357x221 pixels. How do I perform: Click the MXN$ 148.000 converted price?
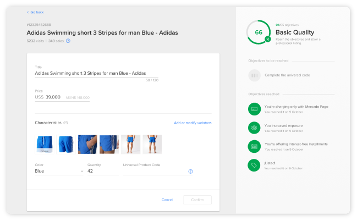(x=78, y=98)
